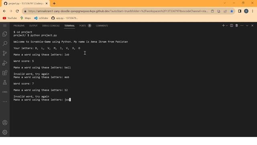257x145 pixels.
Task: Click the 'Word score: 5' line
Action: pos(24,61)
